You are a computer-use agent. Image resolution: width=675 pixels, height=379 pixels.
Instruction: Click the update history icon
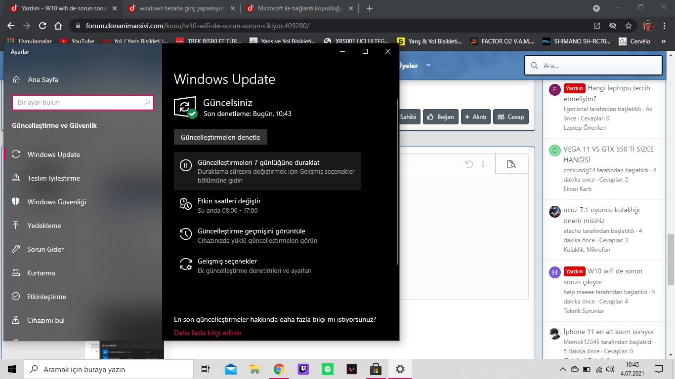(x=185, y=234)
